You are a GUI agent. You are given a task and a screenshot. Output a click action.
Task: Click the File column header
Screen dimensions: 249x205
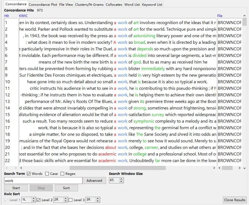click(220, 16)
